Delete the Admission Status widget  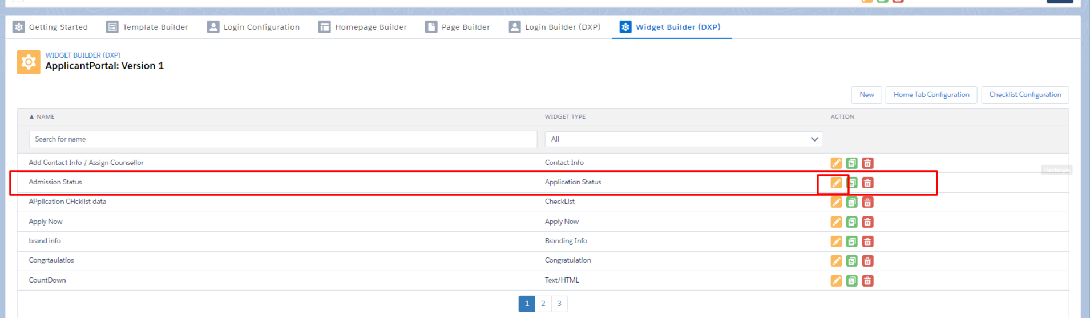[x=867, y=183]
